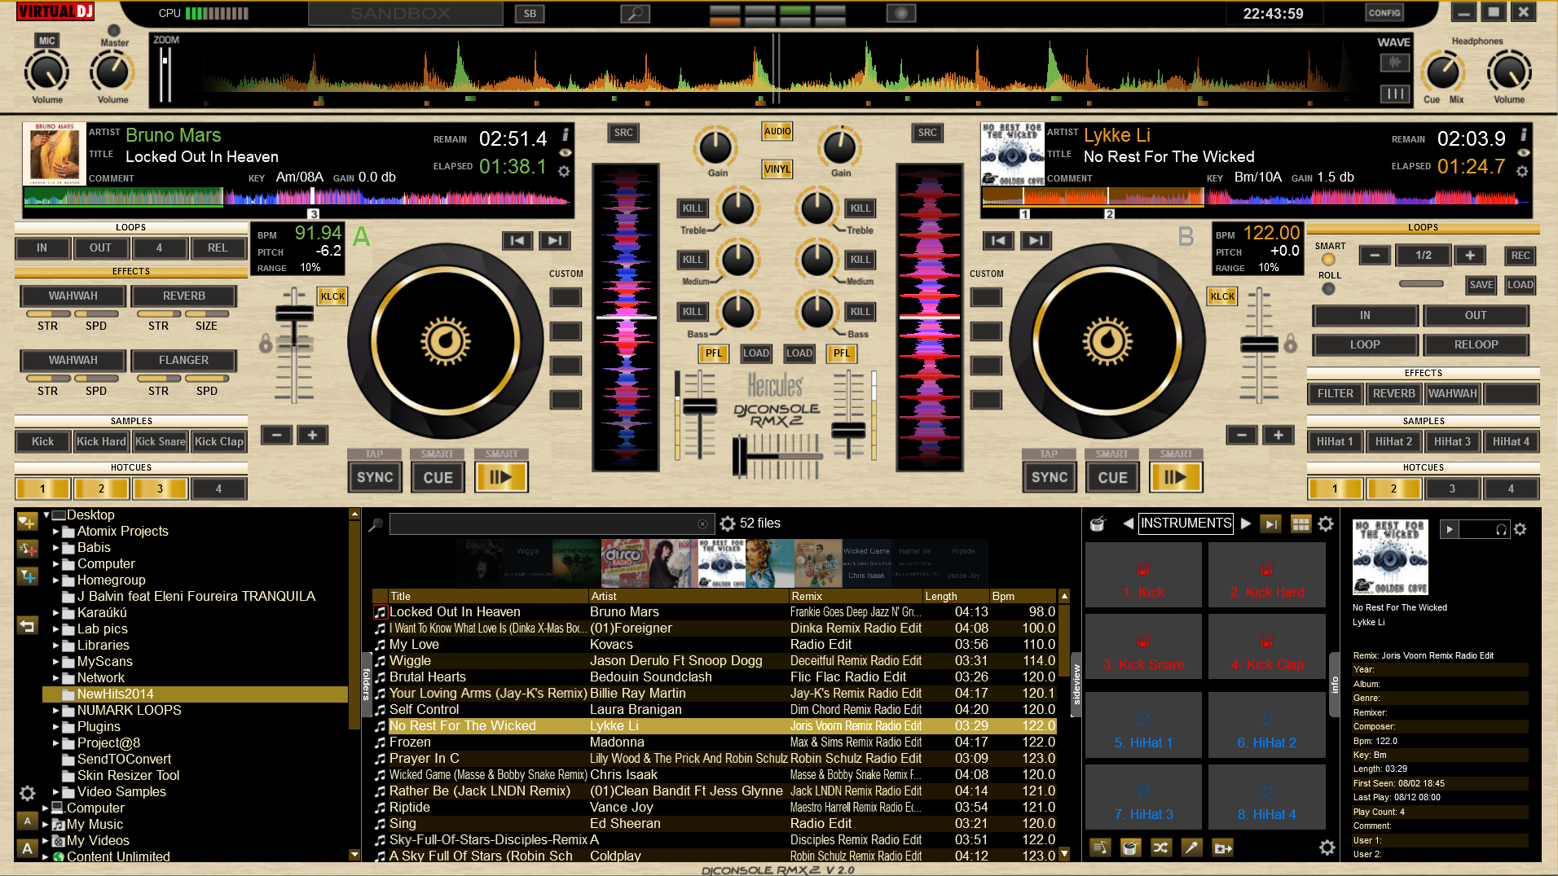Open the magnifier search icon in the top bar
Screen dimensions: 1558x876
click(635, 14)
